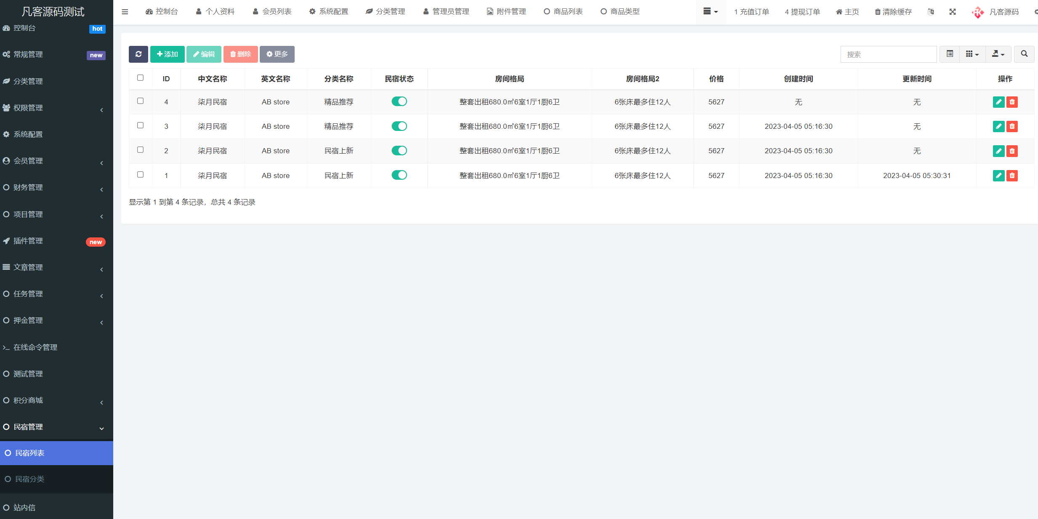Click inside the 搜索 search input field
Viewport: 1038px width, 519px height.
click(x=889, y=54)
